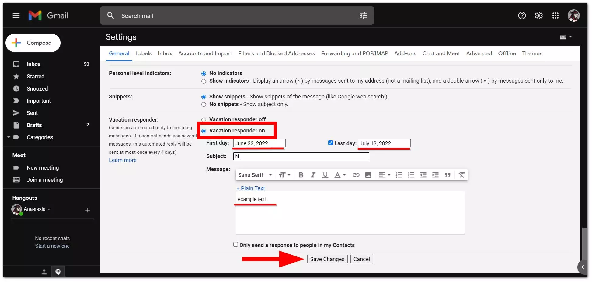
Task: Switch to the Themes tab
Action: tap(532, 53)
